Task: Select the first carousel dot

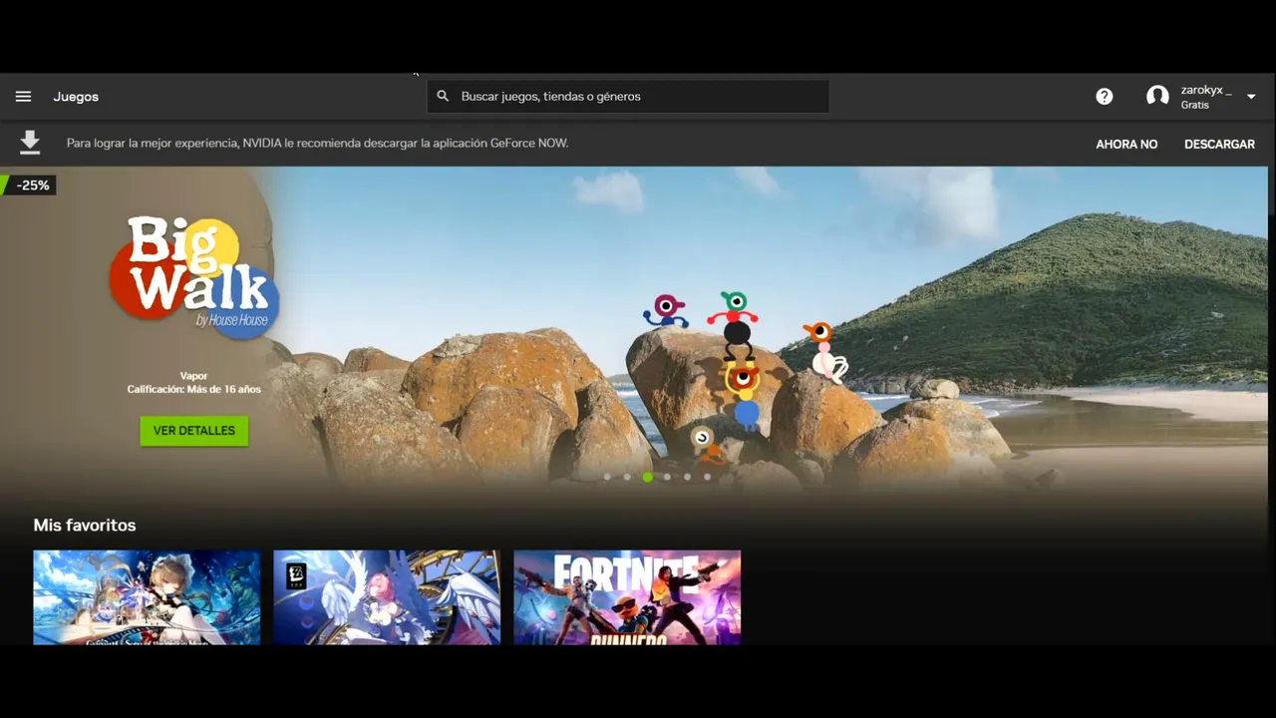Action: (607, 477)
